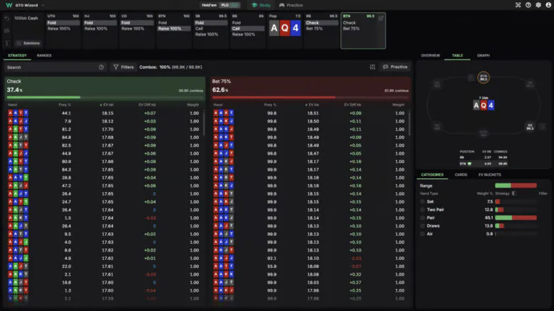Click the sidebar icon below the back arrow
Image resolution: width=554 pixels, height=311 pixels.
pos(6,30)
